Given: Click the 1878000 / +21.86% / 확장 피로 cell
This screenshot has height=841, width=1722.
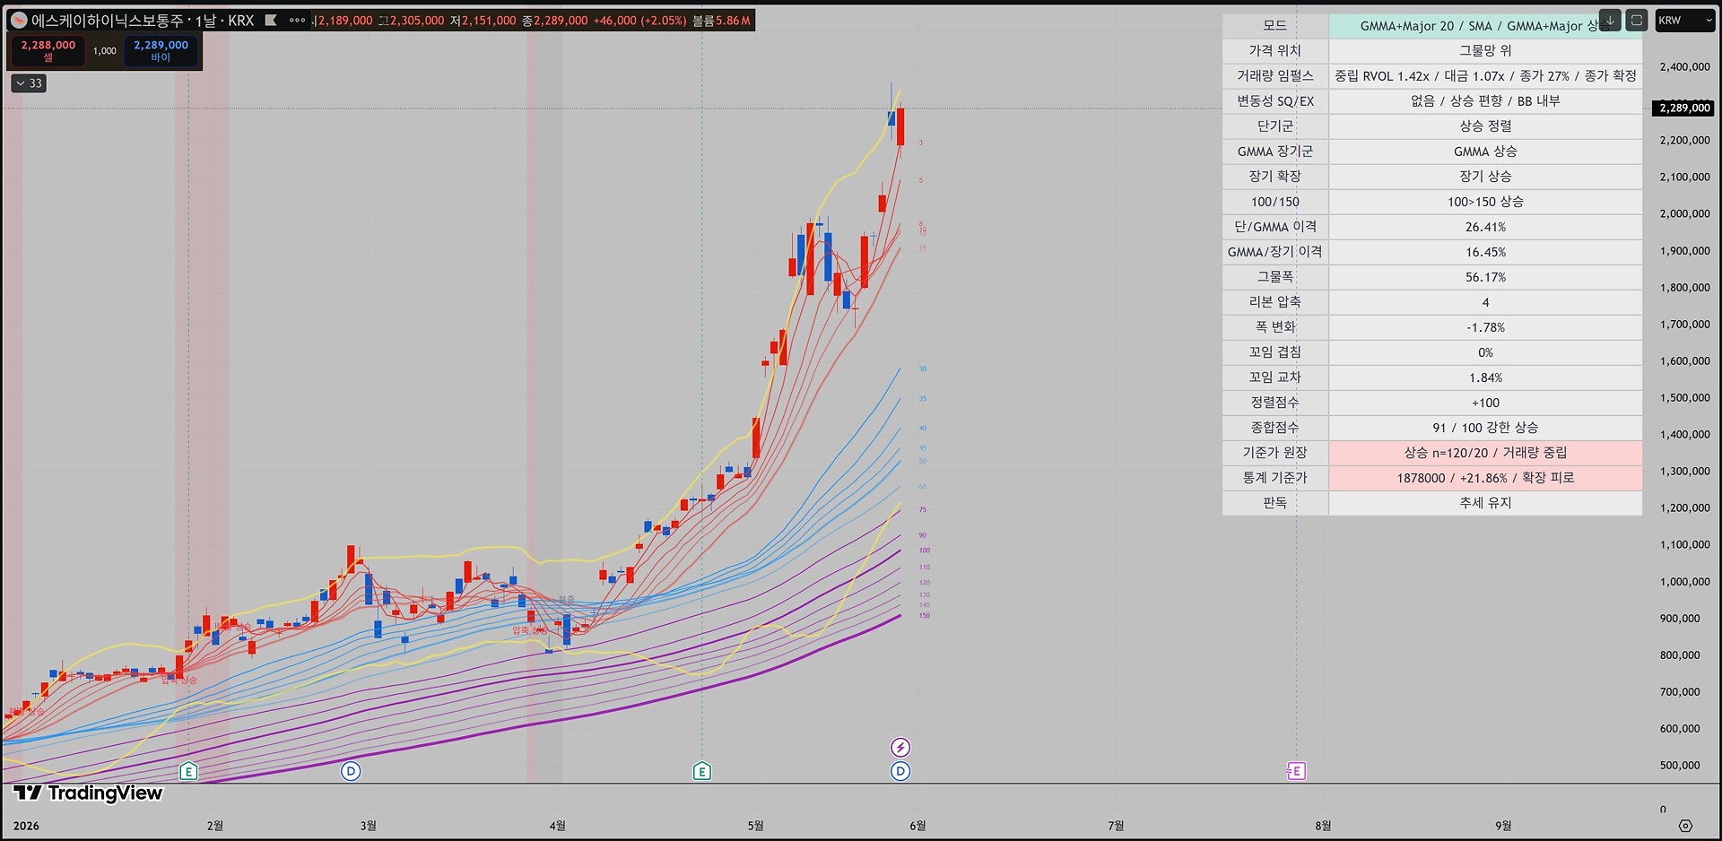Looking at the screenshot, I should (x=1485, y=478).
